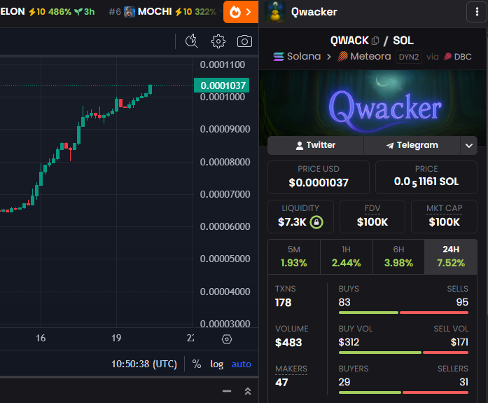Click the VOLUME value $483
The width and height of the screenshot is (488, 403).
288,343
